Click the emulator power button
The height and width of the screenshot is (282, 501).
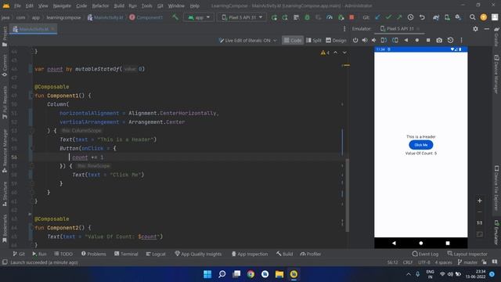click(355, 40)
